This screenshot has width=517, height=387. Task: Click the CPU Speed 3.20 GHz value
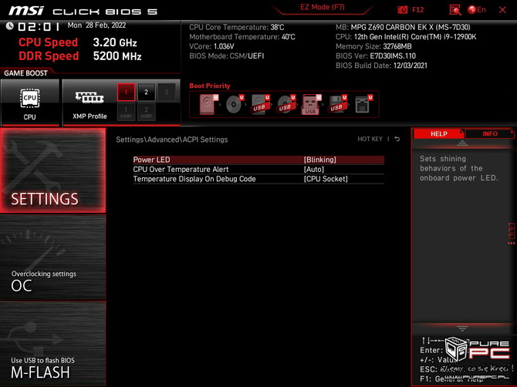coord(115,42)
